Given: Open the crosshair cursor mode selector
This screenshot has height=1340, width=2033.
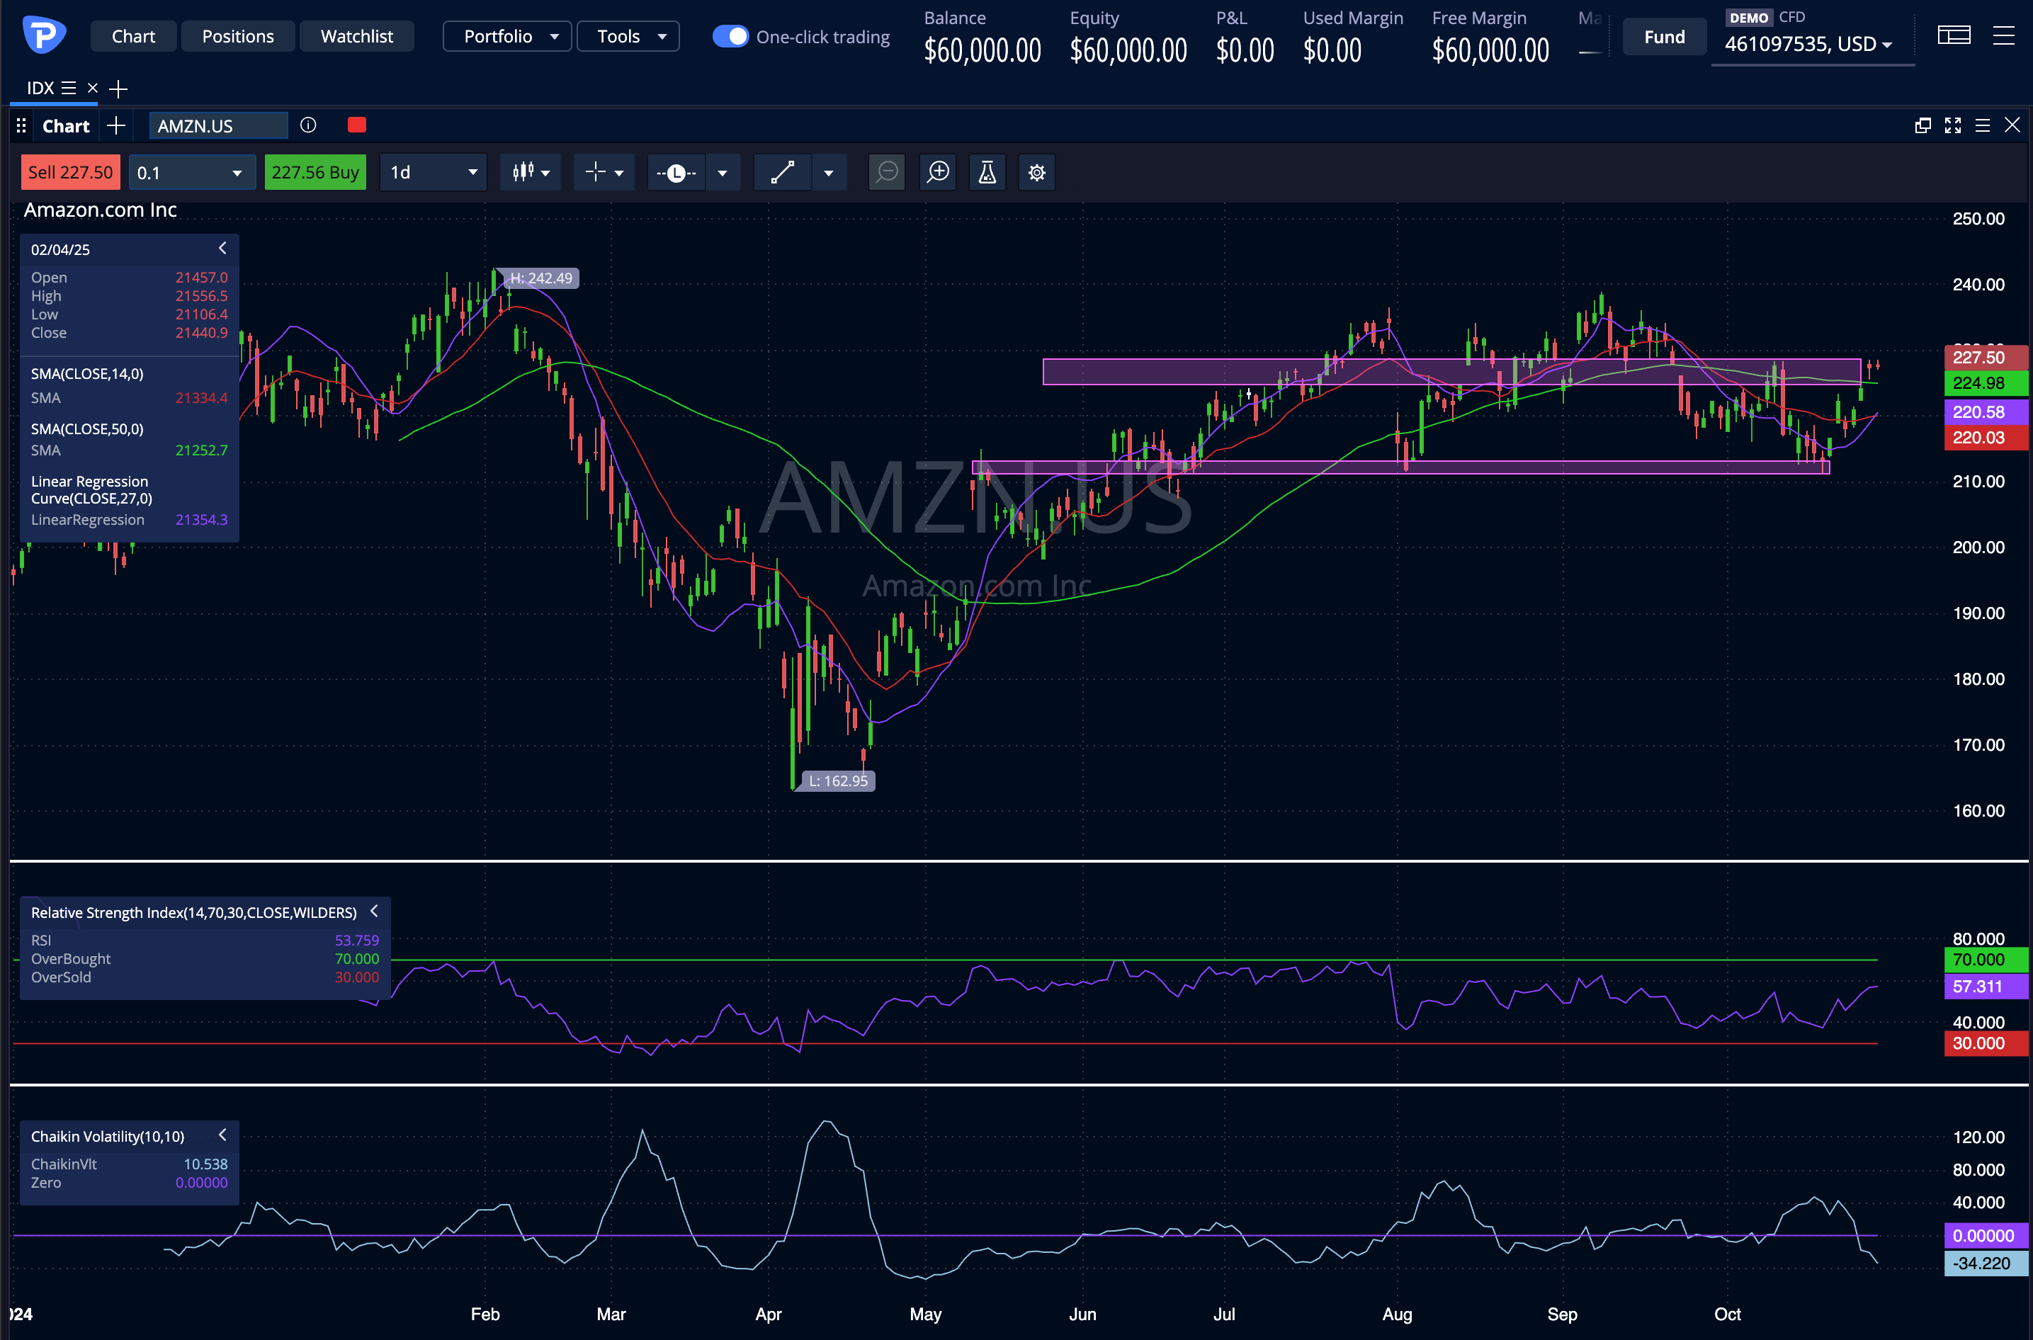Looking at the screenshot, I should [x=604, y=173].
